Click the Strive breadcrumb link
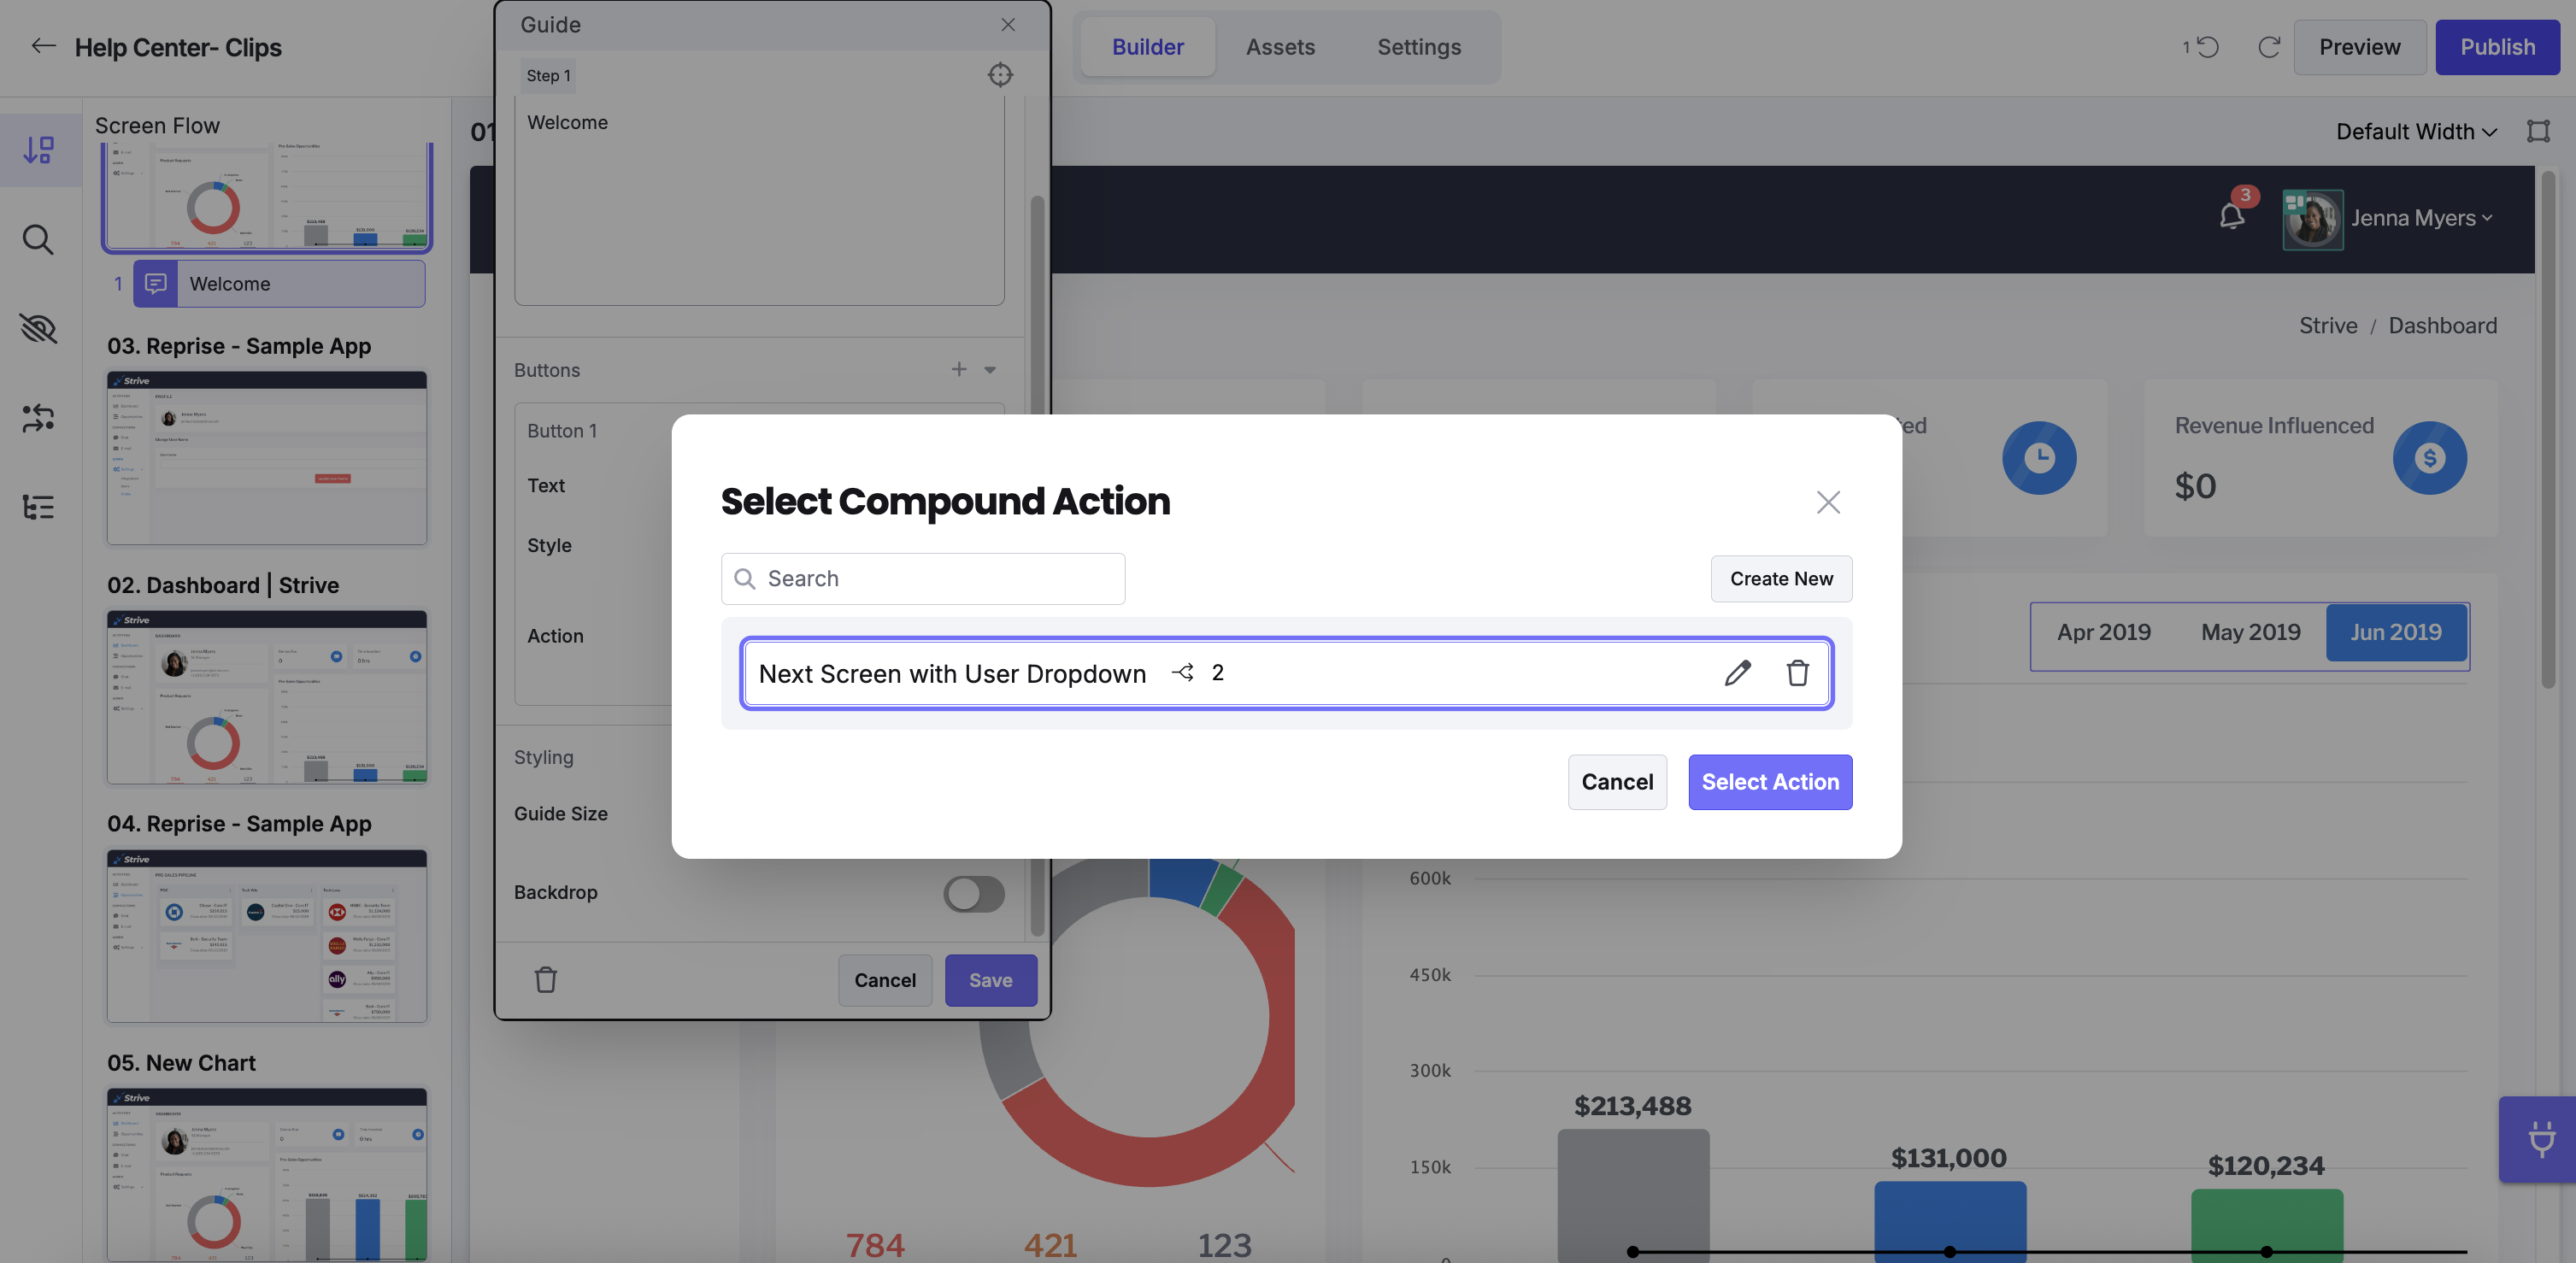The width and height of the screenshot is (2576, 1263). (x=2328, y=326)
